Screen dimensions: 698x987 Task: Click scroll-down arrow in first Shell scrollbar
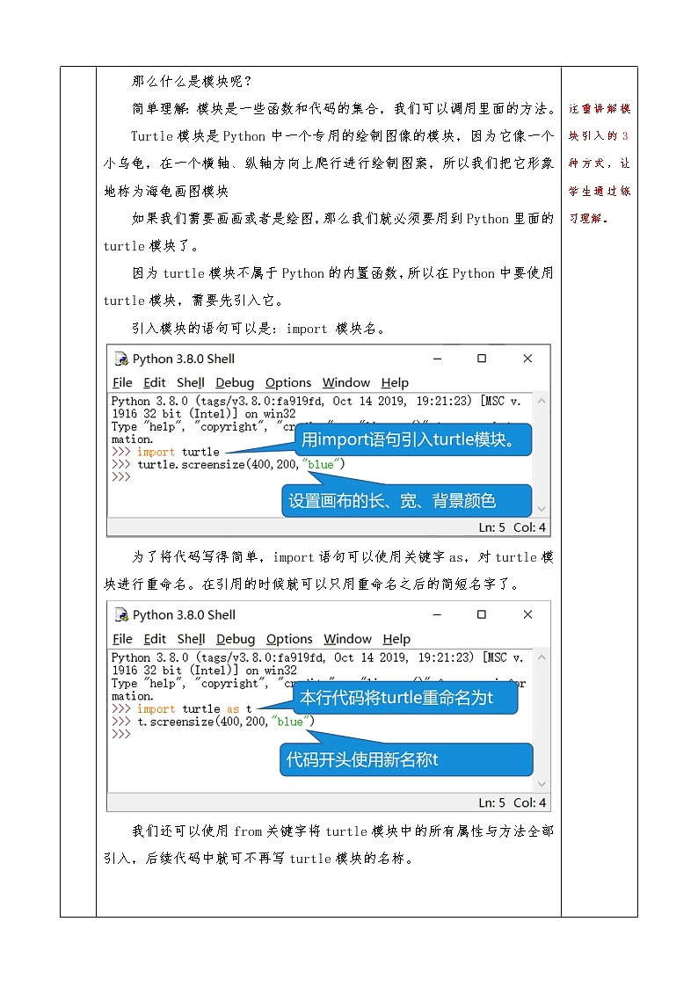(542, 509)
